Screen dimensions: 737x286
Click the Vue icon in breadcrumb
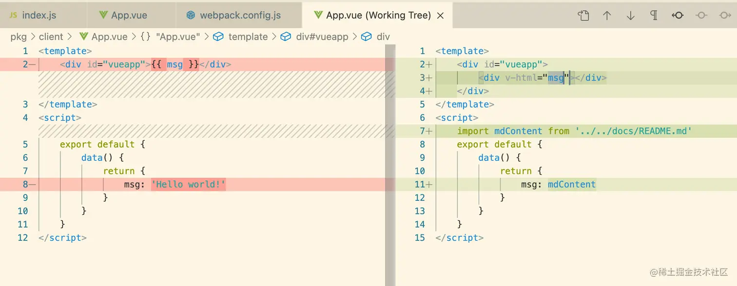click(83, 37)
